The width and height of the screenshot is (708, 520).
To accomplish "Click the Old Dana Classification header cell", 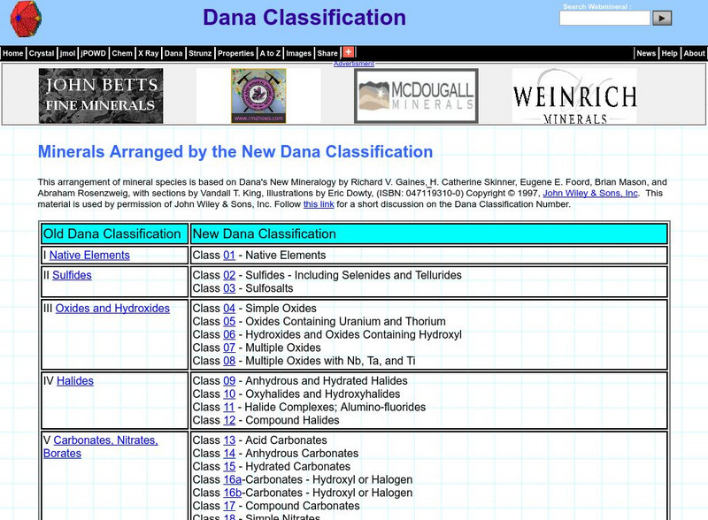I will click(x=115, y=233).
